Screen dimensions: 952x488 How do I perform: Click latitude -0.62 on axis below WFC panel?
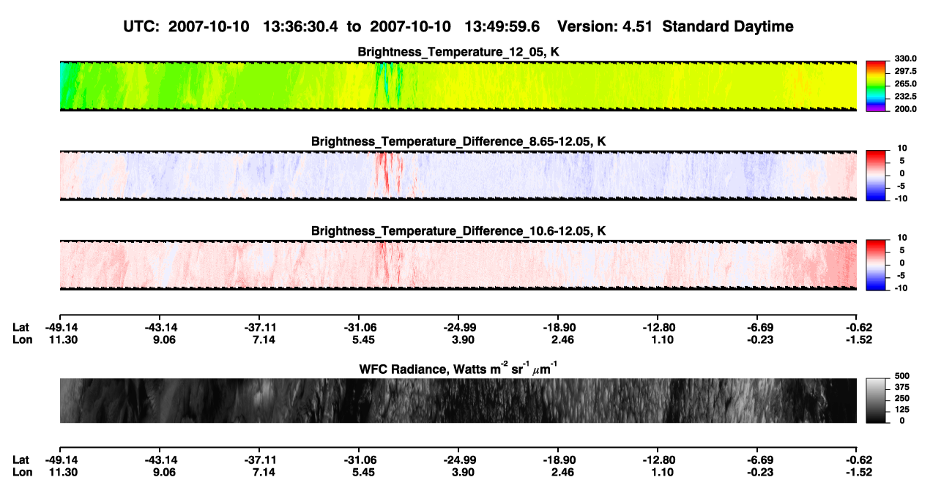859,459
